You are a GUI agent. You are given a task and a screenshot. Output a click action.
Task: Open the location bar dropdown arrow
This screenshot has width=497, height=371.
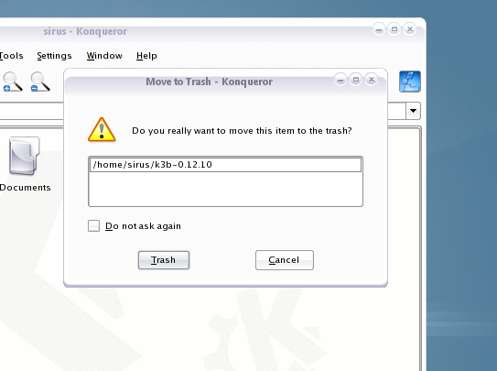click(413, 111)
